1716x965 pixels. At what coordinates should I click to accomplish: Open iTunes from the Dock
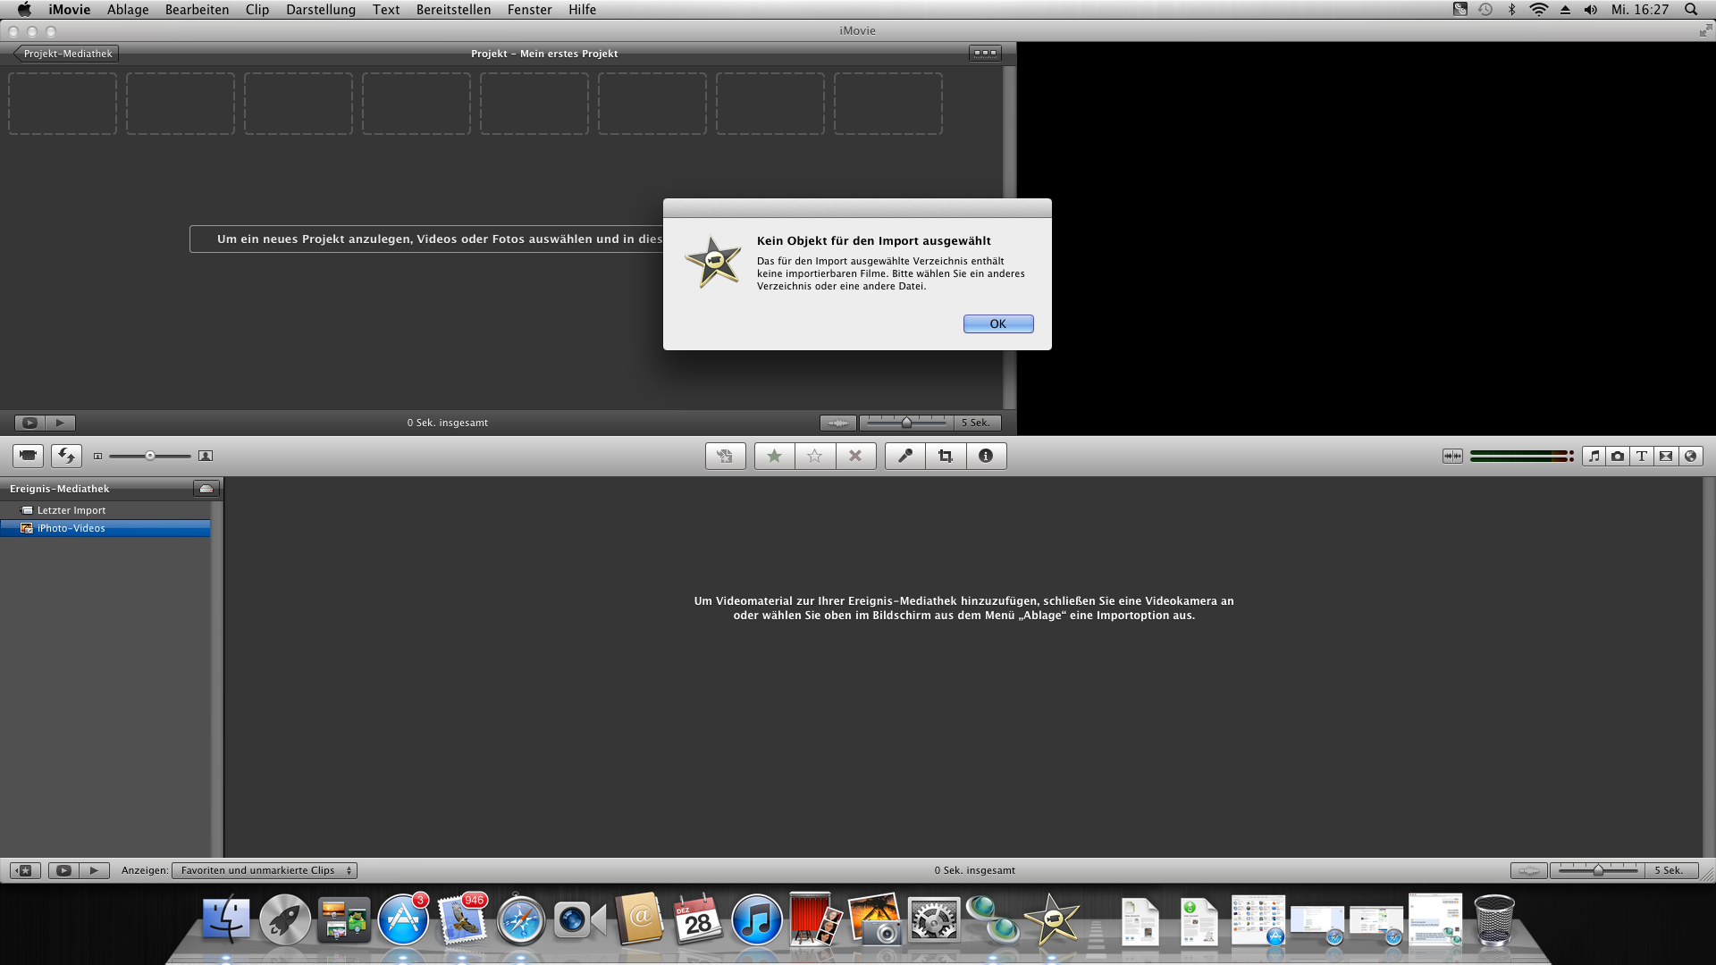pyautogui.click(x=757, y=920)
